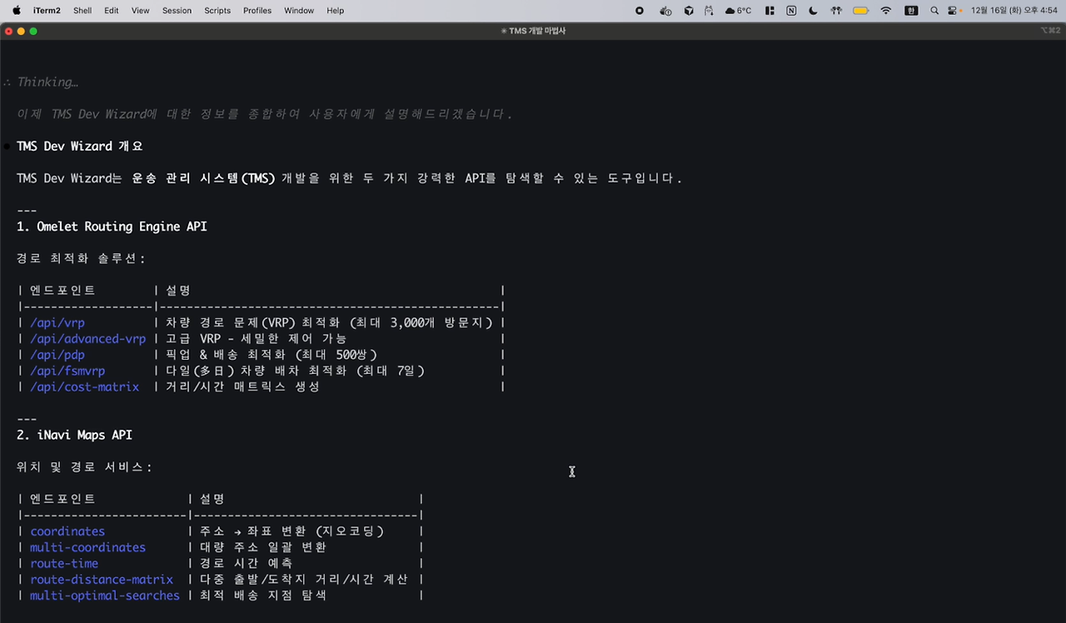Click the /api/cost-matrix endpoint

84,386
